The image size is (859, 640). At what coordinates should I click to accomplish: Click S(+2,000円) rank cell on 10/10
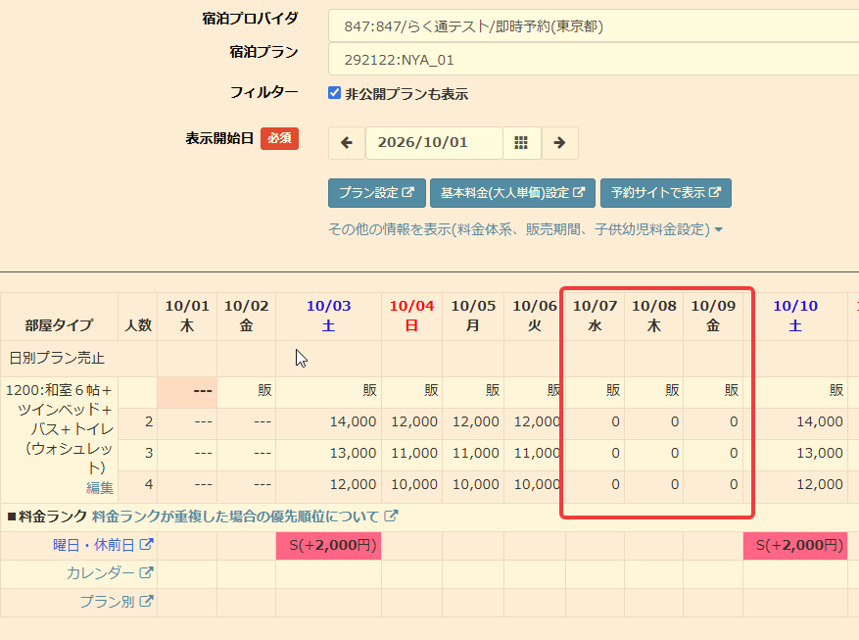pyautogui.click(x=795, y=546)
